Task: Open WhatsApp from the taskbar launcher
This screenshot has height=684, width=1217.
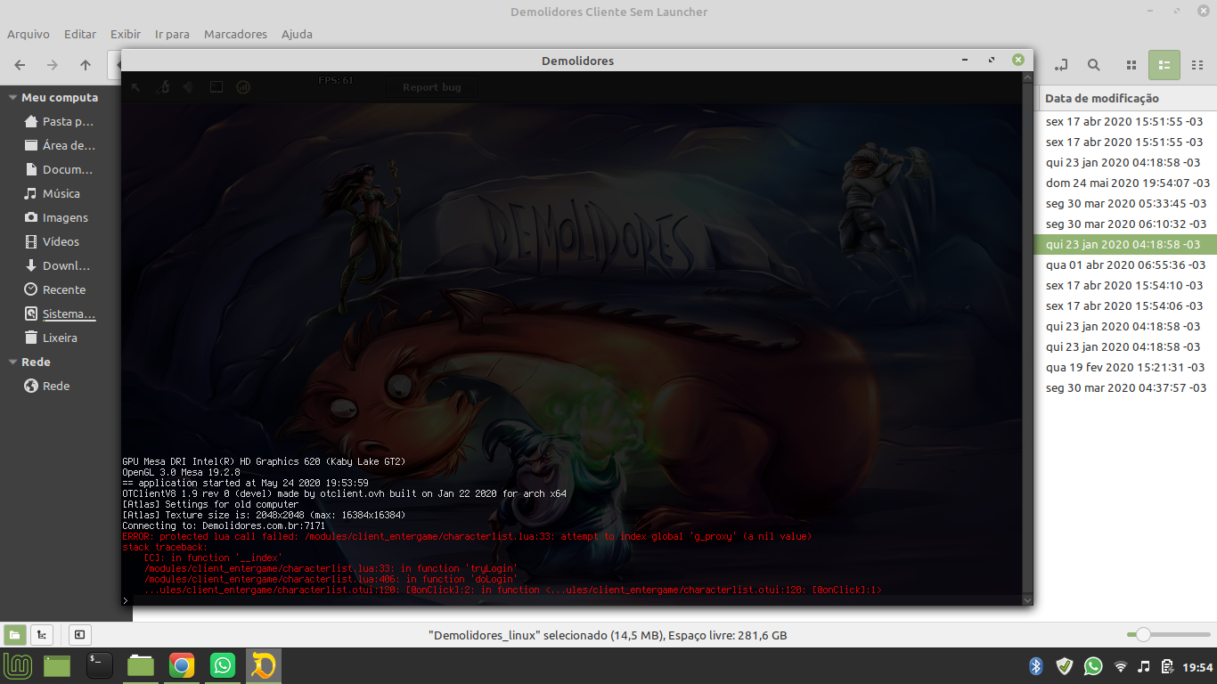Action: click(x=222, y=665)
